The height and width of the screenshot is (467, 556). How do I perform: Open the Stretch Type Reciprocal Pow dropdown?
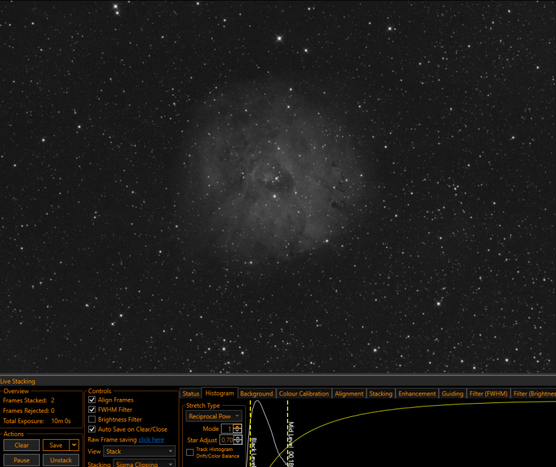point(214,416)
